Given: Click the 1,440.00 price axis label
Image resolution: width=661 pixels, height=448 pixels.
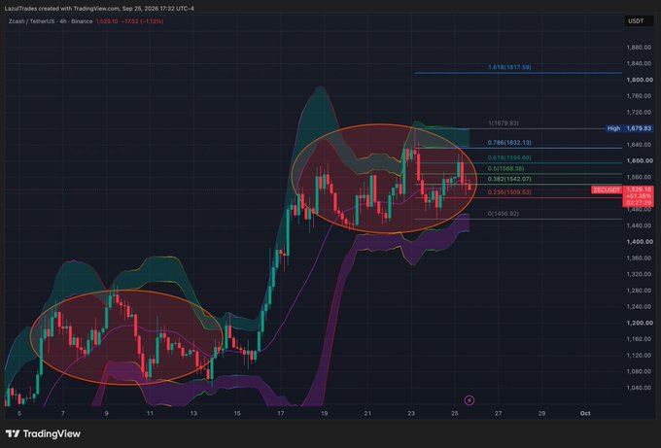Looking at the screenshot, I should tap(640, 225).
